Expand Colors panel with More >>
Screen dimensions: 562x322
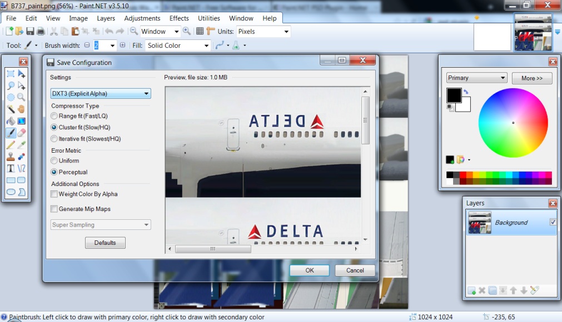coord(532,78)
